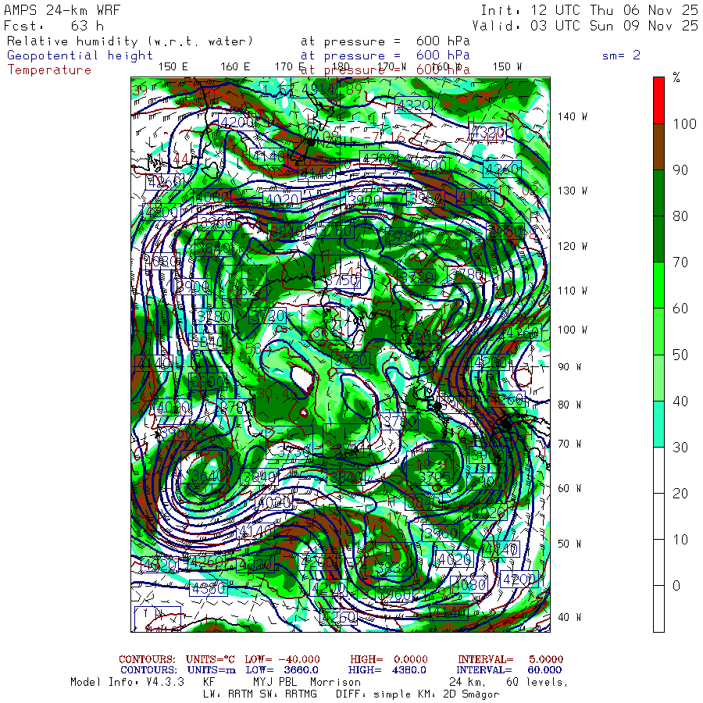The width and height of the screenshot is (703, 703).
Task: Click the '150 E' longitude label
Action: click(x=173, y=66)
